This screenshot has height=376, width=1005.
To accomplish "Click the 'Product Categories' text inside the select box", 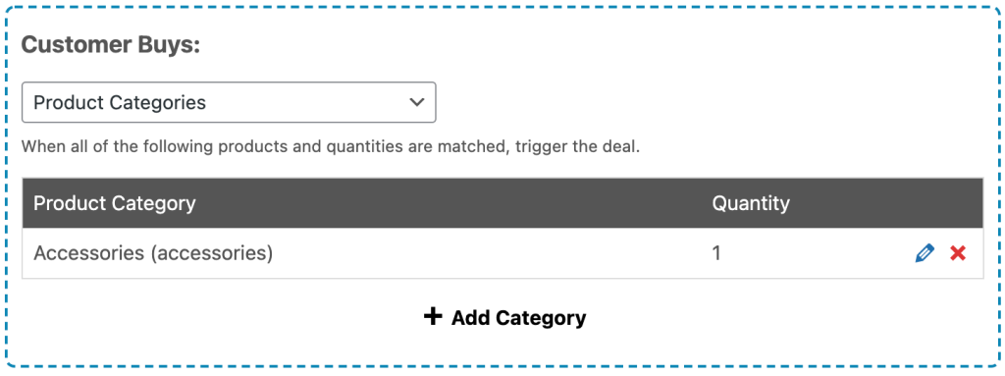I will click(119, 103).
